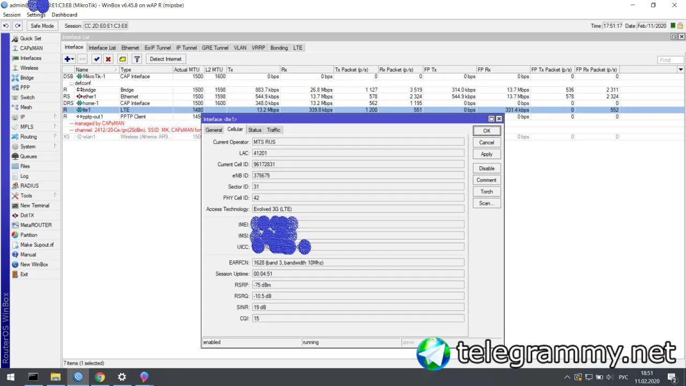This screenshot has width=686, height=386.
Task: Open Switch section
Action: [27, 98]
